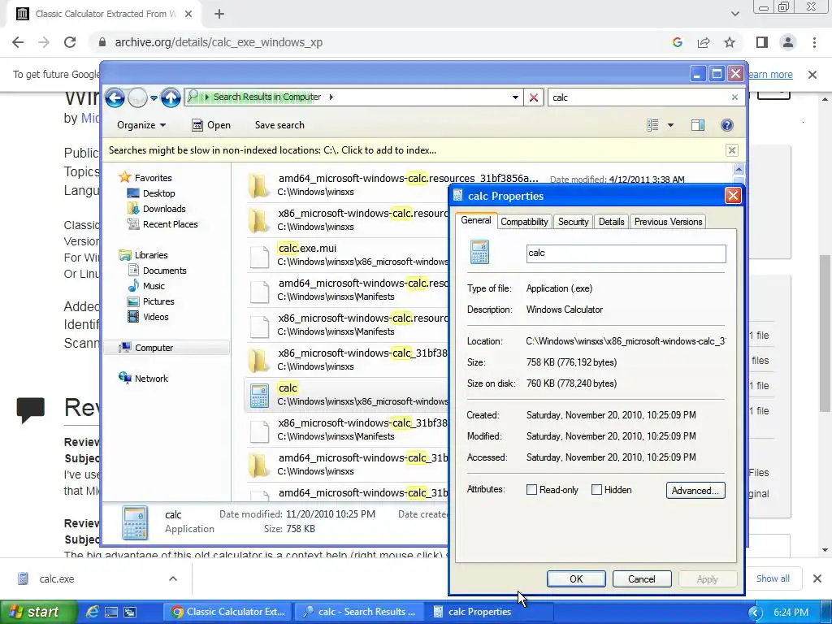Click Show all downloads
The image size is (832, 624).
pyautogui.click(x=773, y=578)
